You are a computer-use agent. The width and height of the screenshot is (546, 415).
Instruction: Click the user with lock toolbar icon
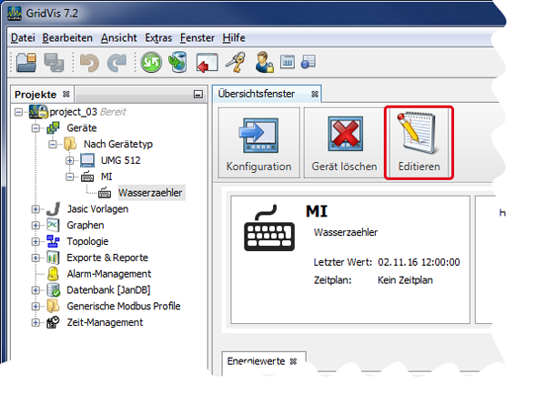264,62
